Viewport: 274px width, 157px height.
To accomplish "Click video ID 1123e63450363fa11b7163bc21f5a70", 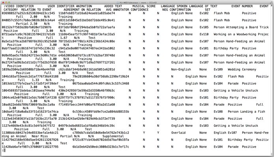I will (x=29, y=119).
